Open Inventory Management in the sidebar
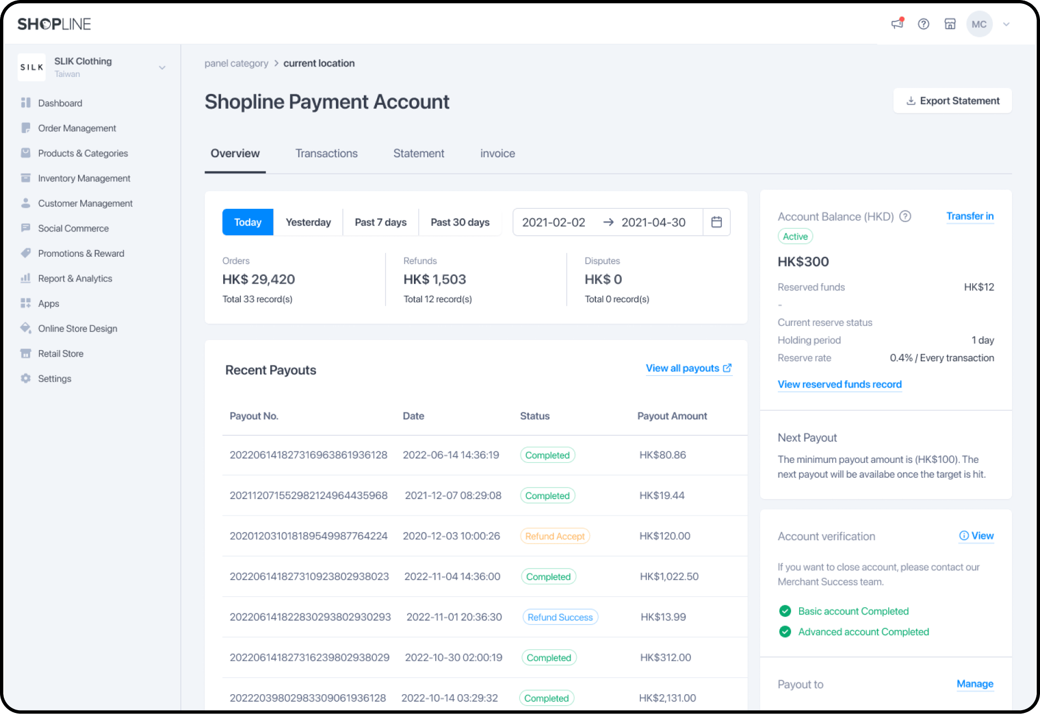The height and width of the screenshot is (714, 1040). click(84, 178)
